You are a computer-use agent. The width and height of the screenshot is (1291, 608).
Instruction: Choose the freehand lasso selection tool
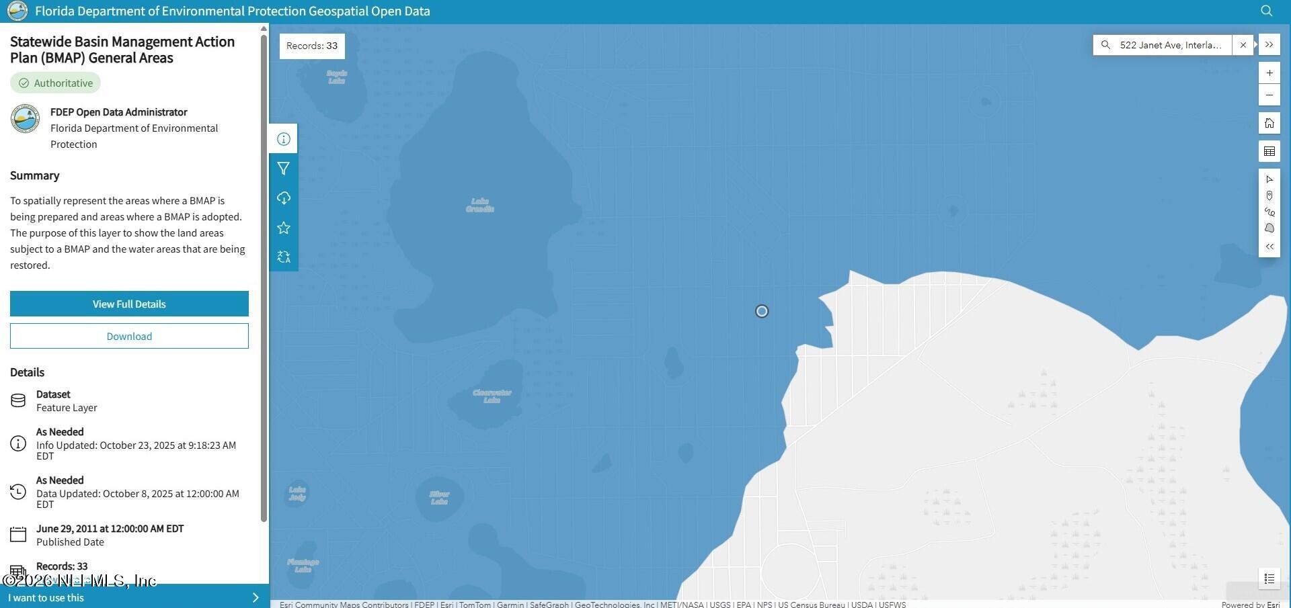tap(1269, 212)
